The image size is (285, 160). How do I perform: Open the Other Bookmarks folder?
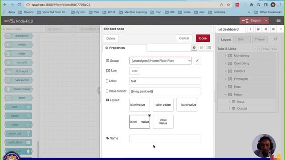point(268,12)
